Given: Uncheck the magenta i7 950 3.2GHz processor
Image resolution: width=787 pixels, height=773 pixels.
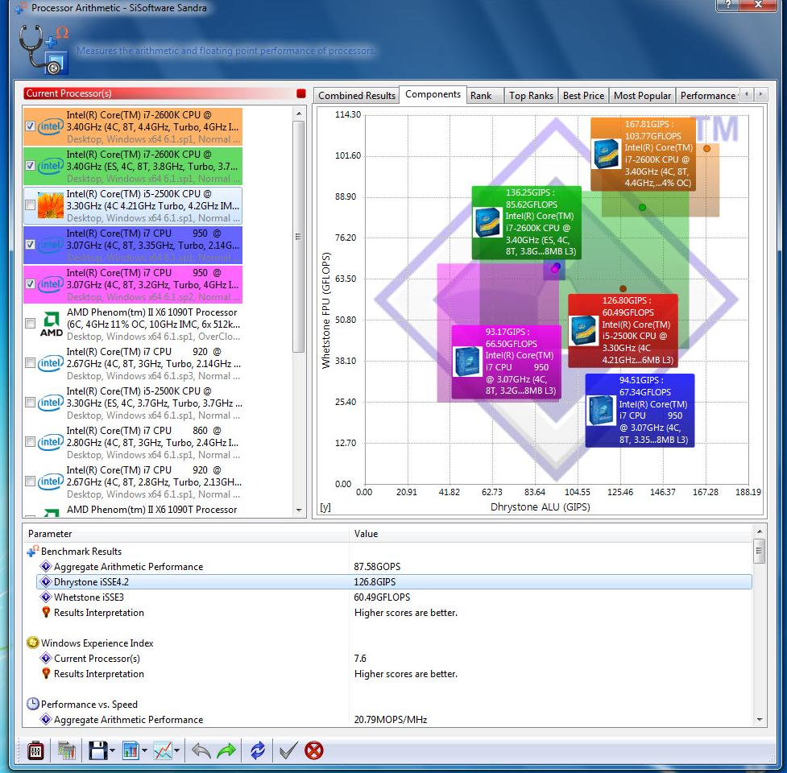Looking at the screenshot, I should tap(30, 284).
